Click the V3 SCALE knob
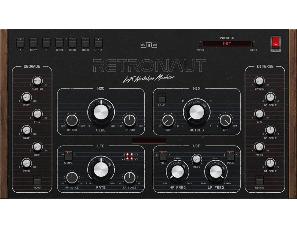The image size is (297, 228). tap(270, 130)
